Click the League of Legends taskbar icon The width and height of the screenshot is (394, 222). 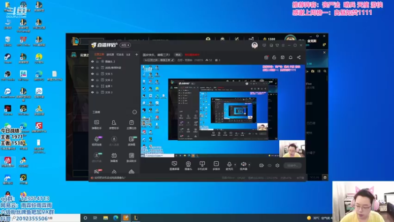coord(136,218)
